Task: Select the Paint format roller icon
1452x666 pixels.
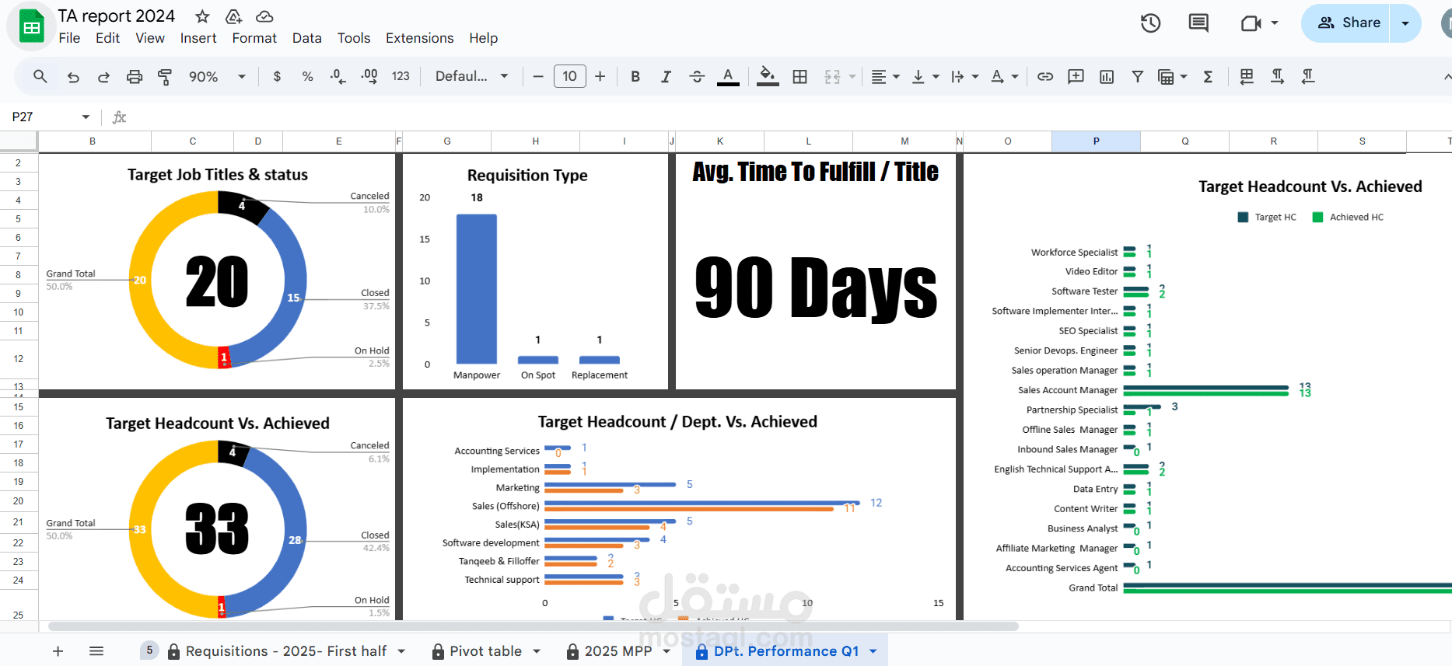Action: (165, 76)
